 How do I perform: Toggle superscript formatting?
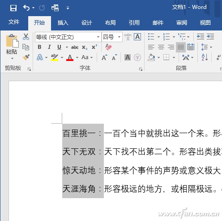click(94, 47)
